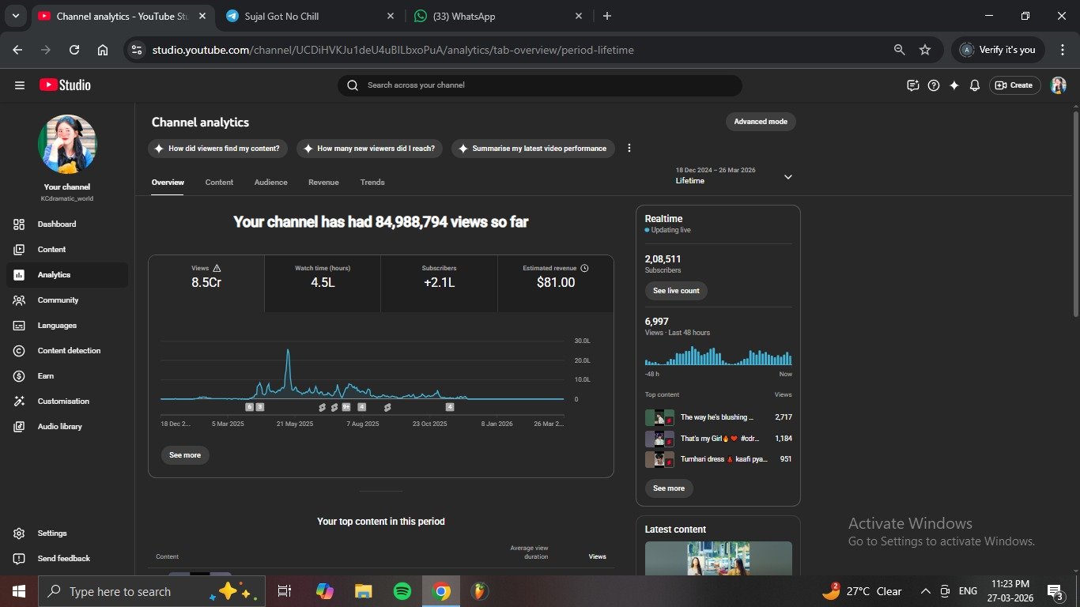Go to Earn in the sidebar

(46, 376)
